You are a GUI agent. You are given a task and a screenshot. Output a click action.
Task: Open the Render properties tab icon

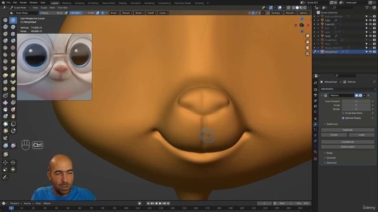point(315,90)
